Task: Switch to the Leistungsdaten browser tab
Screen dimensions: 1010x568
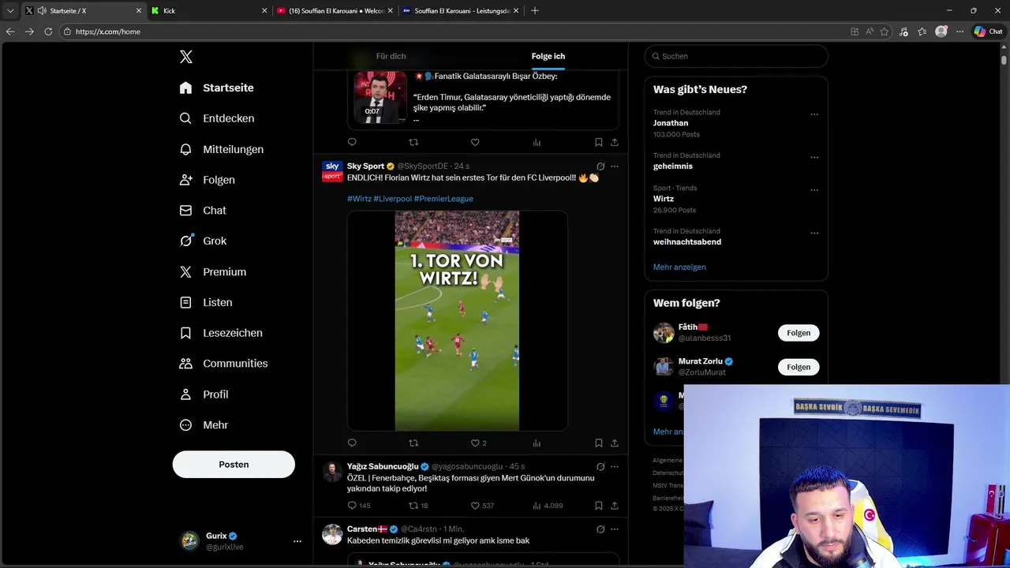Action: (x=461, y=11)
